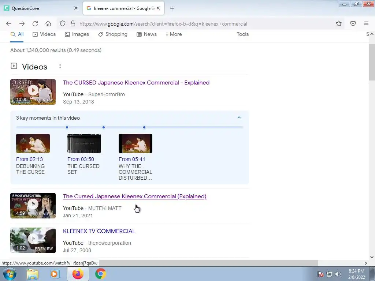Open the Action Center flag icon
The width and height of the screenshot is (375, 281).
(320, 274)
